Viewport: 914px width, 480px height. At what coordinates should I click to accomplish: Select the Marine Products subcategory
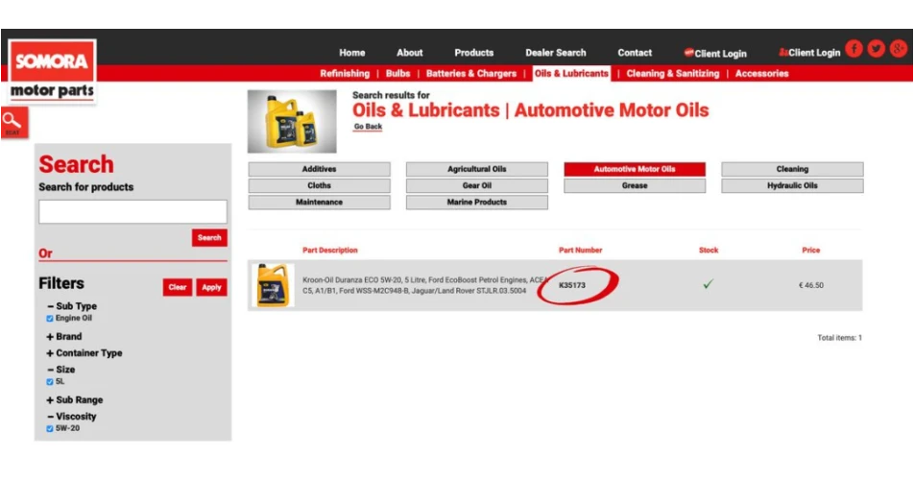[477, 203]
